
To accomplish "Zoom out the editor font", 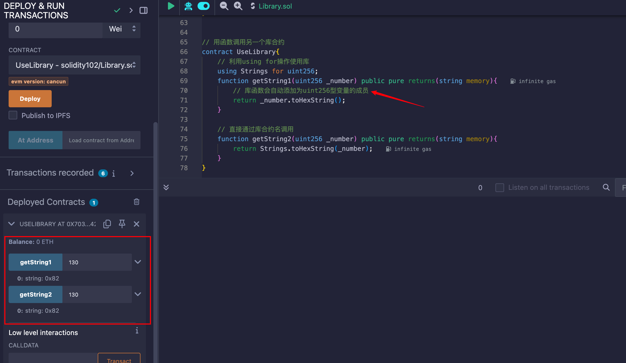I will tap(224, 6).
